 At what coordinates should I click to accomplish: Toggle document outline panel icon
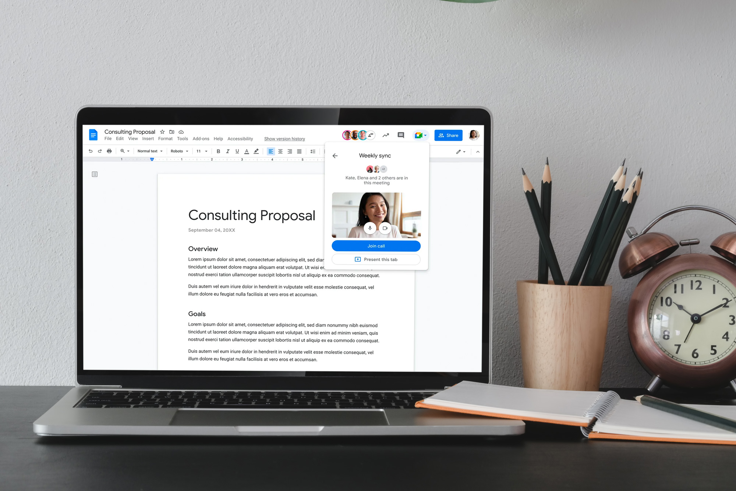pos(94,174)
